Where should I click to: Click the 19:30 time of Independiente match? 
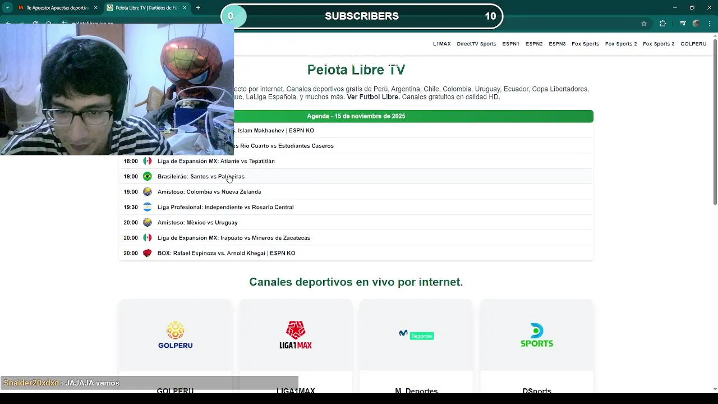point(131,207)
